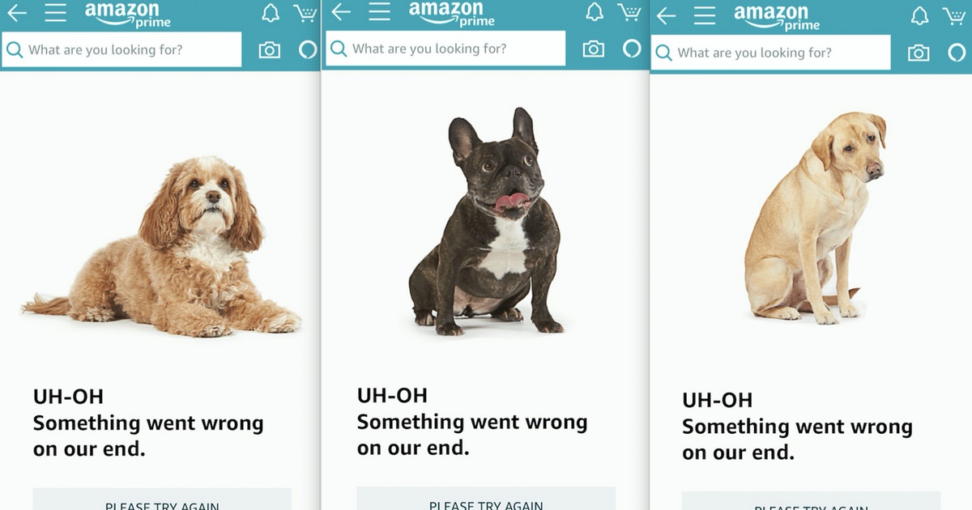Open shopping cart in left phone screen

[x=305, y=13]
